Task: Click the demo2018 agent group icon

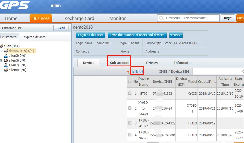Action: 6,51
